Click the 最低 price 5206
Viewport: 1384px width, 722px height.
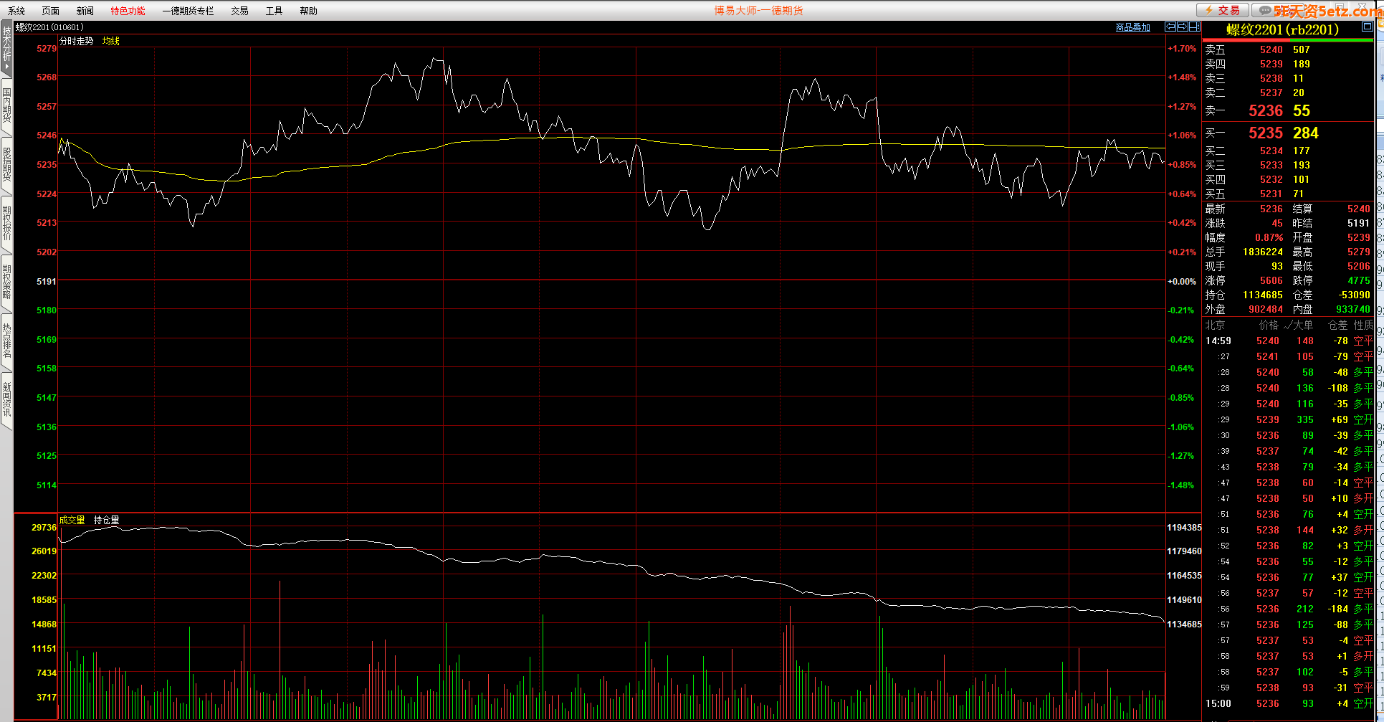pyautogui.click(x=1359, y=266)
